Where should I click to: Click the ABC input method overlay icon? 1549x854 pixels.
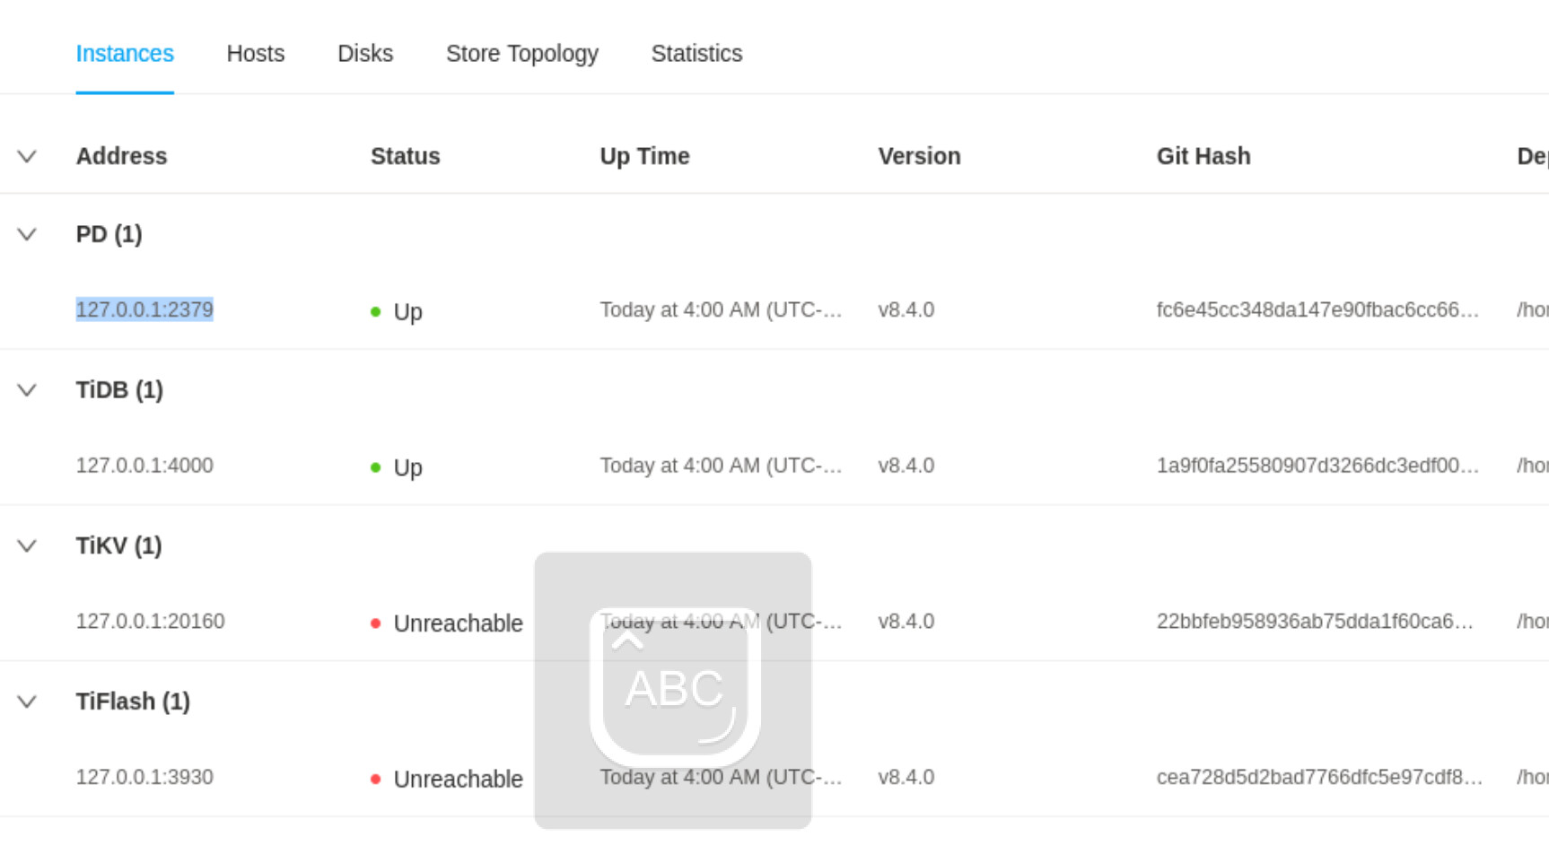click(x=674, y=688)
